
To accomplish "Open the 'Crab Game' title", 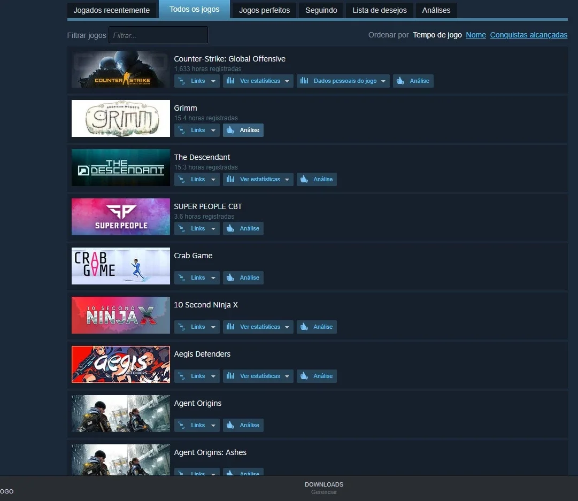I will point(193,256).
